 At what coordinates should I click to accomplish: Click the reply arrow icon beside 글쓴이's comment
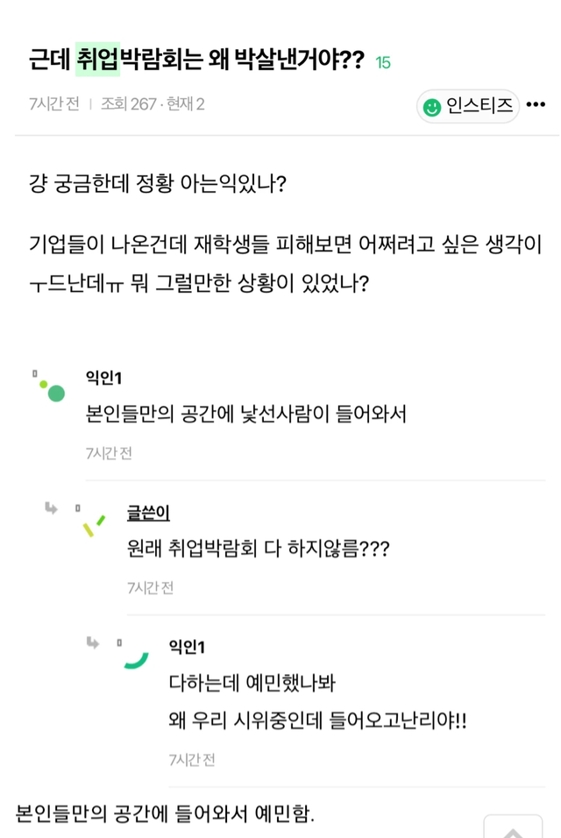click(x=51, y=508)
